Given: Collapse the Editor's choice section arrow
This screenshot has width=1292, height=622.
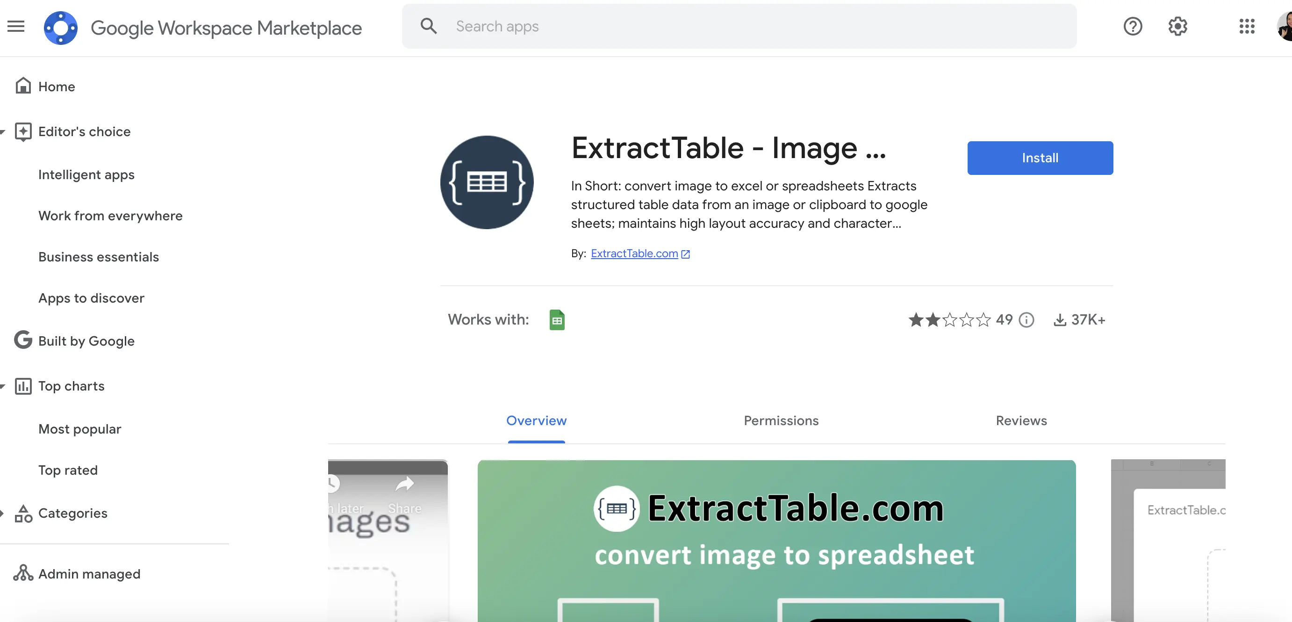Looking at the screenshot, I should point(2,132).
